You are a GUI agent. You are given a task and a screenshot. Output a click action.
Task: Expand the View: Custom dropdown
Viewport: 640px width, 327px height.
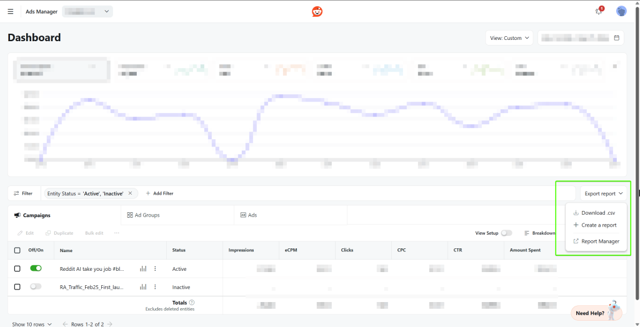509,38
